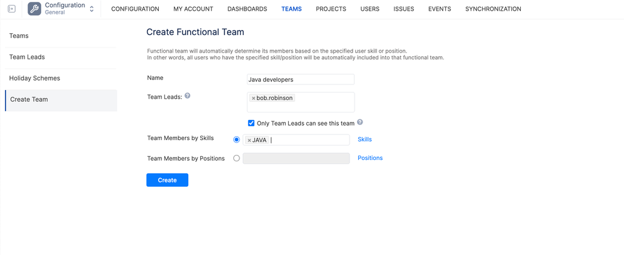The image size is (624, 255).
Task: Expand the Configuration General switcher
Action: (x=92, y=9)
